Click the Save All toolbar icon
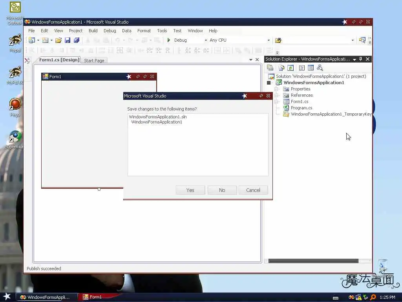 pos(77,40)
